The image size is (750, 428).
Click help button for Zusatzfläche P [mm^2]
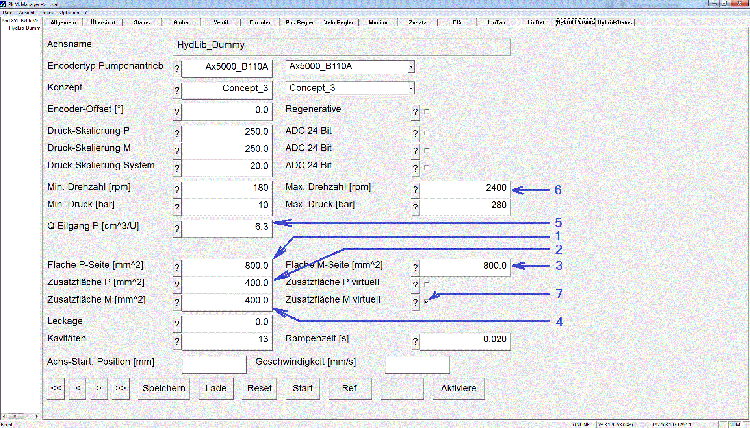(x=177, y=285)
